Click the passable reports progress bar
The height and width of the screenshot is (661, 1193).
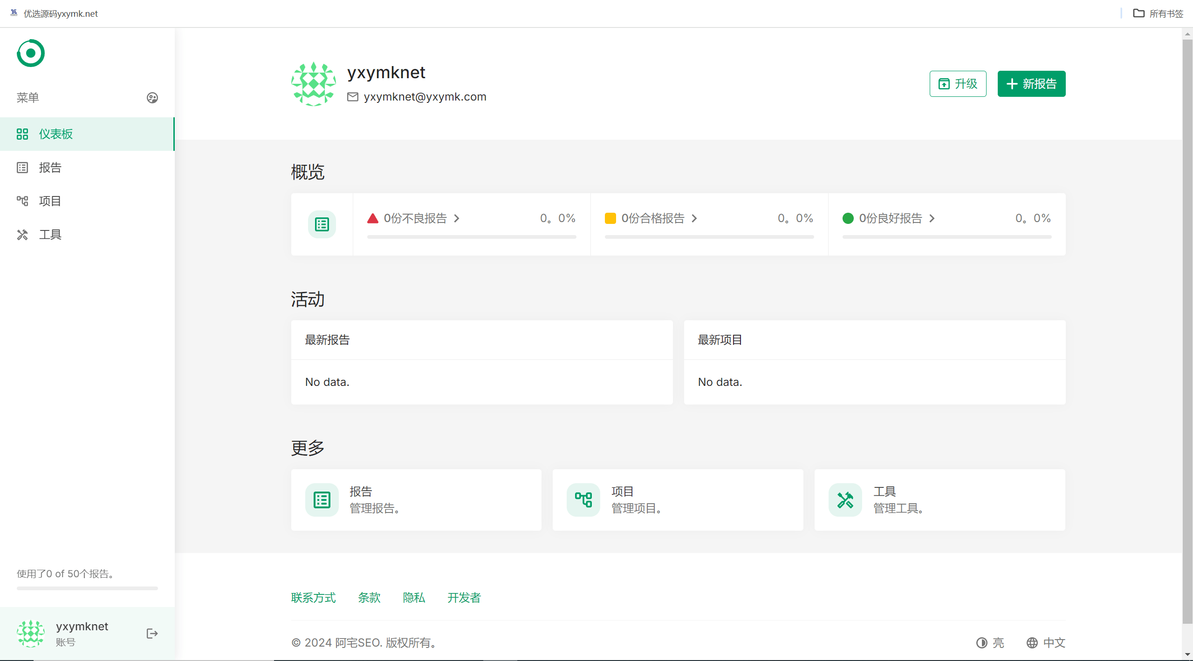click(x=709, y=237)
